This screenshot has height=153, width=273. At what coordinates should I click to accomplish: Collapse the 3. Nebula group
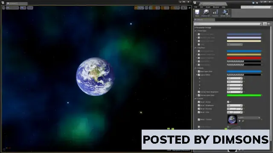tap(195, 68)
